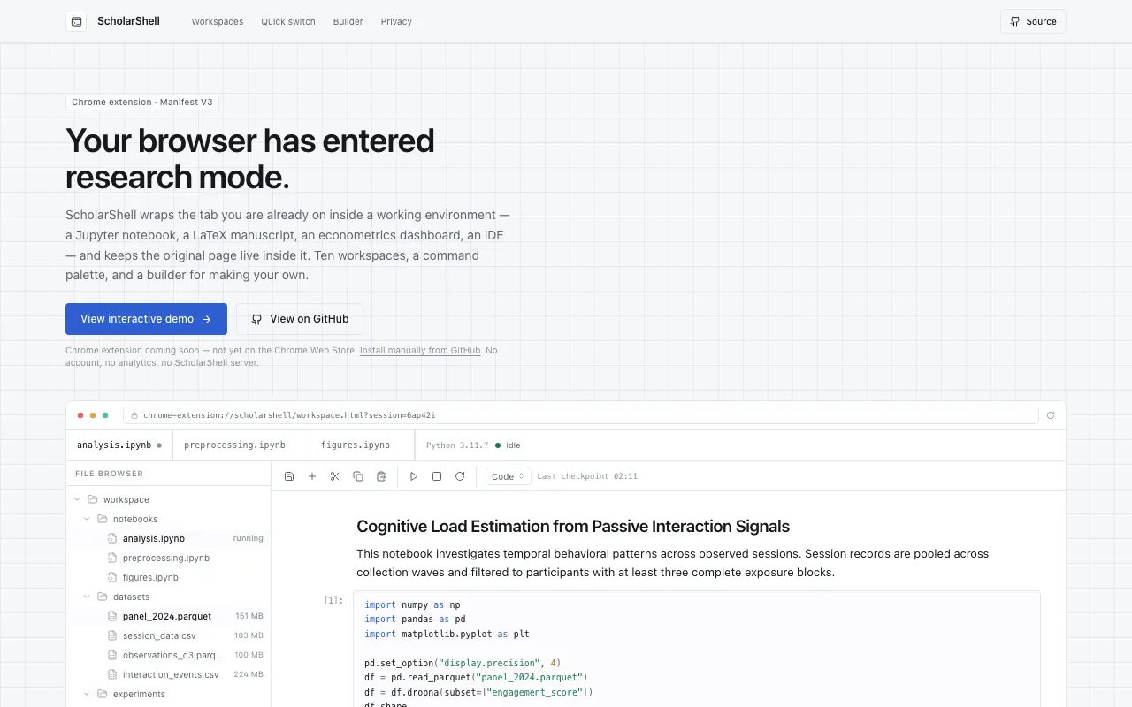Image resolution: width=1132 pixels, height=707 pixels.
Task: Open the Code cell type dropdown
Action: (509, 476)
